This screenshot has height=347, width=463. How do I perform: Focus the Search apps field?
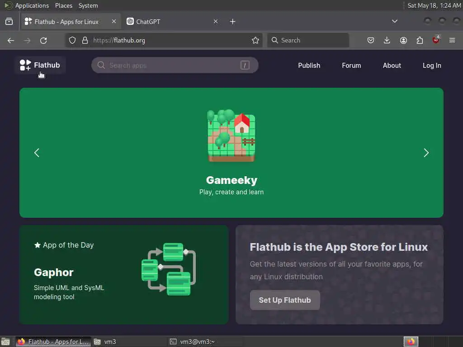click(x=175, y=65)
